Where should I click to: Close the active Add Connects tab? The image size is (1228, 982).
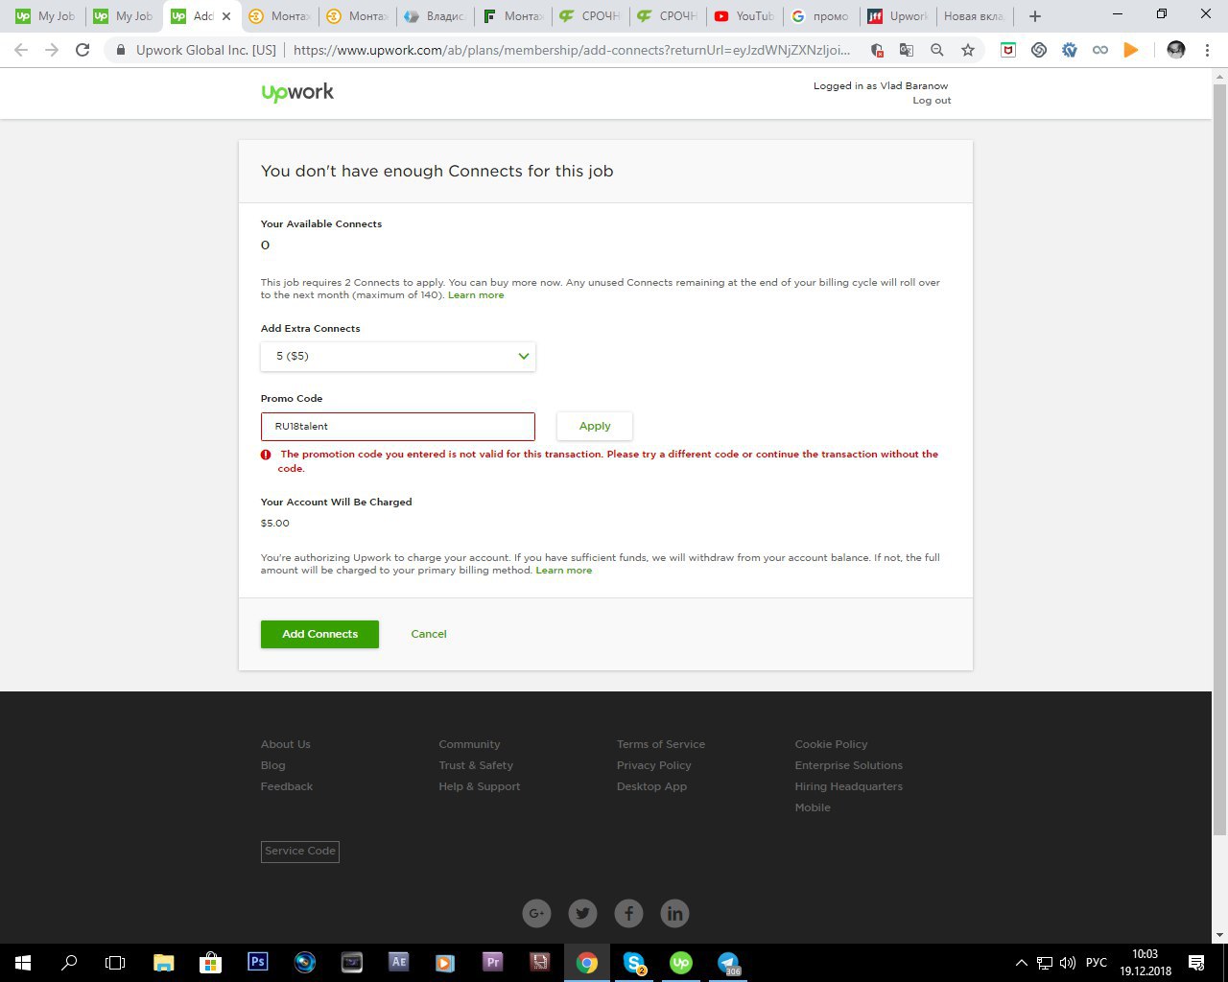click(x=226, y=16)
